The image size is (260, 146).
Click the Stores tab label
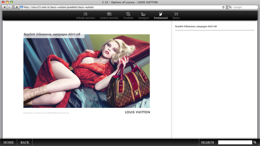[176, 18]
